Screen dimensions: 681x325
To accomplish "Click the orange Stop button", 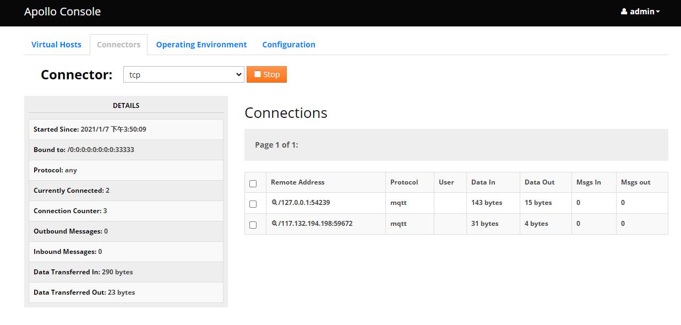I will (266, 74).
